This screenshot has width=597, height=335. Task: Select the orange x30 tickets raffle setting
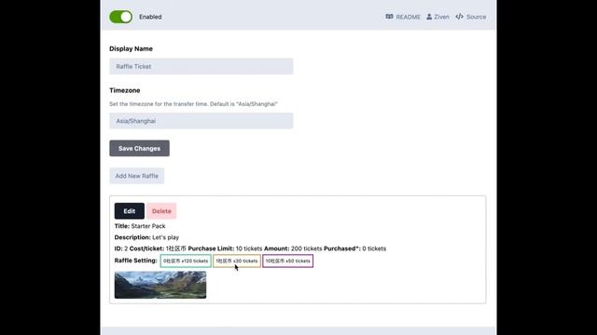(x=236, y=261)
